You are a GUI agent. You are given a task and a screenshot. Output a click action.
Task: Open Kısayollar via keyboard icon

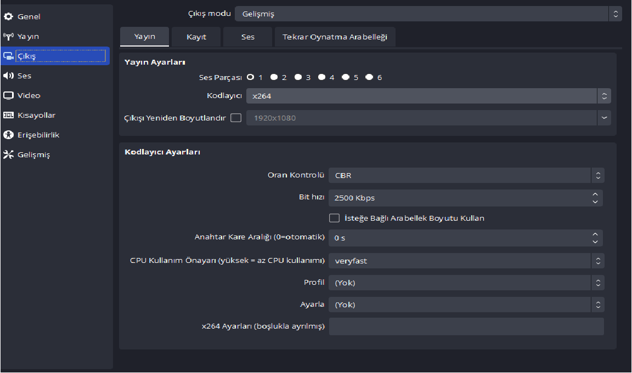[8, 115]
